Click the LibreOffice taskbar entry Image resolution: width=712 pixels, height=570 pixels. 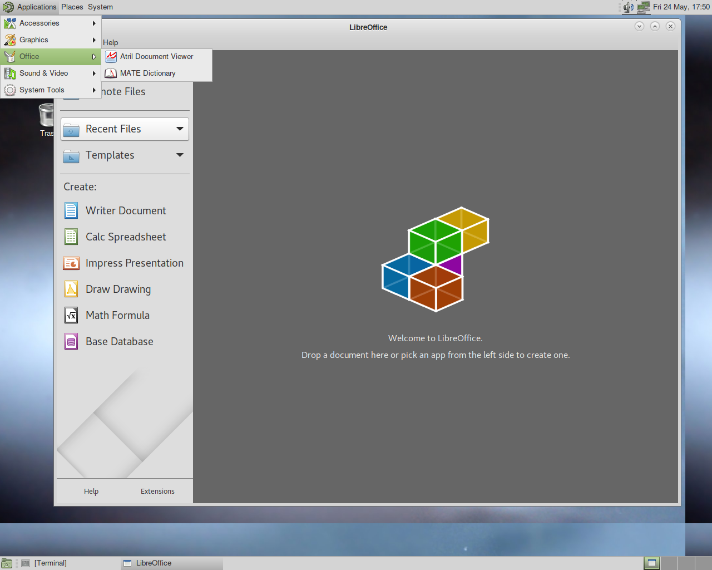click(172, 563)
